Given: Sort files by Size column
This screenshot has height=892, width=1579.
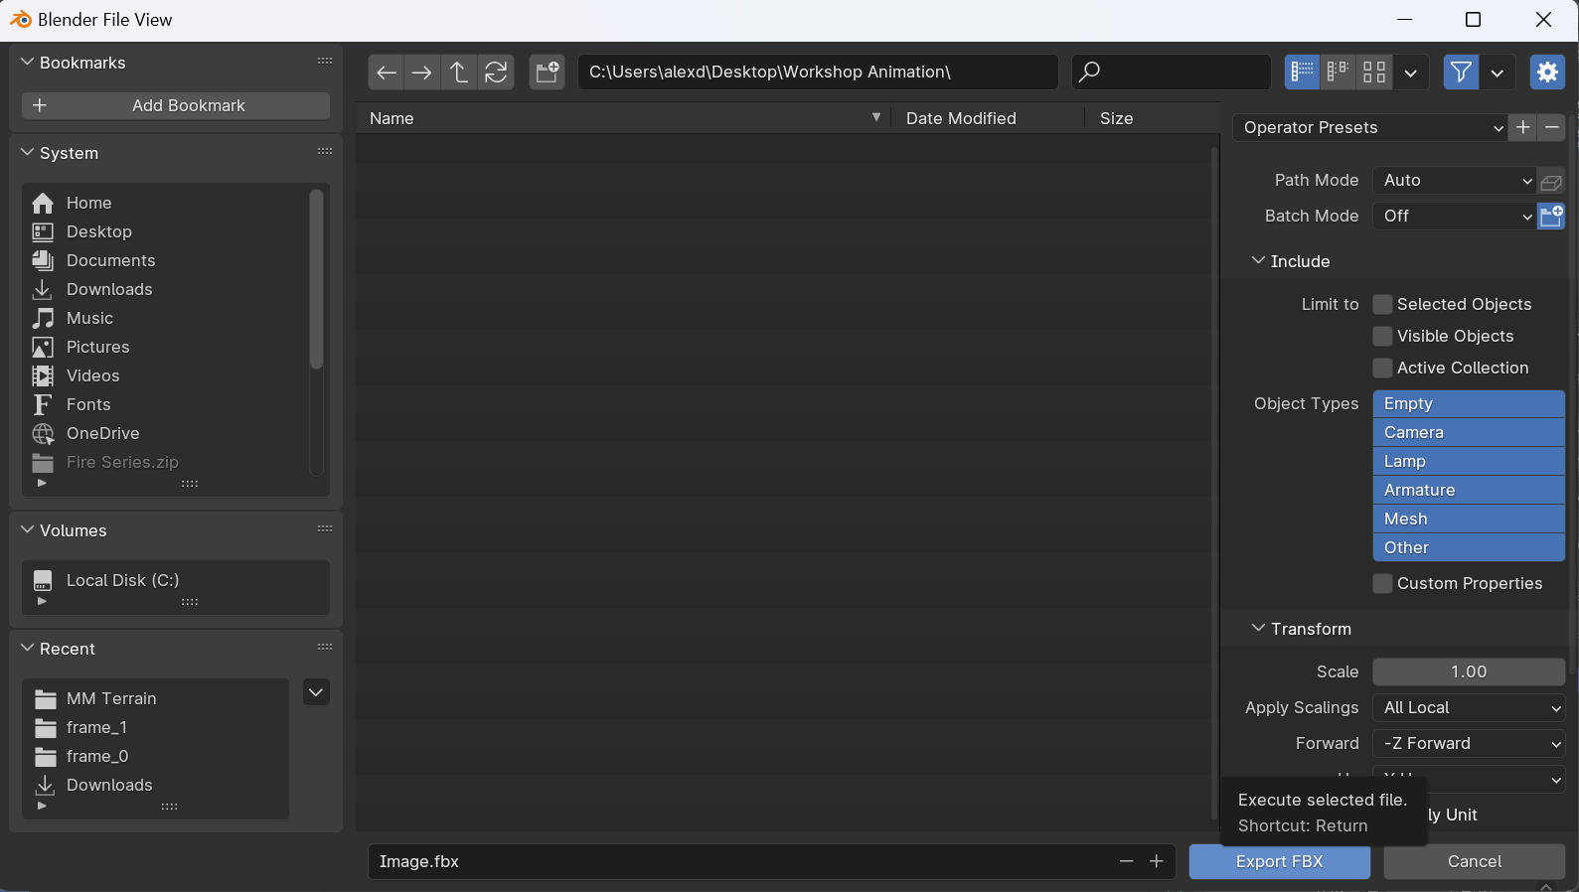Looking at the screenshot, I should [x=1153, y=118].
